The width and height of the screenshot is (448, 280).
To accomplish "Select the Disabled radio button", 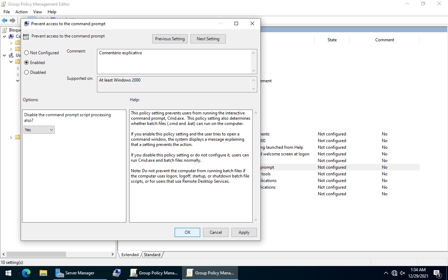I will coord(26,72).
